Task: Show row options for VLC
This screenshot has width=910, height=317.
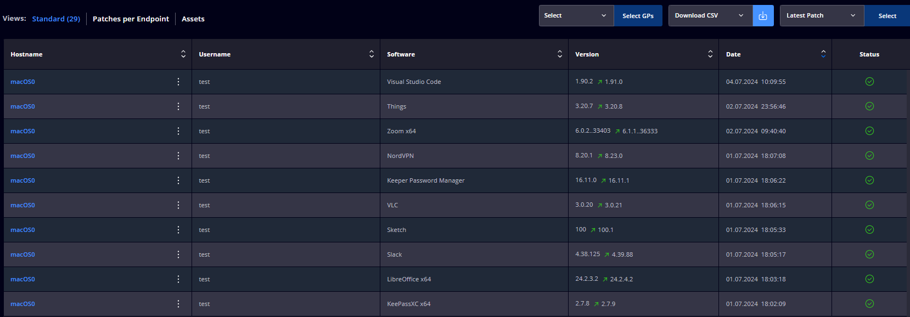Action: click(178, 205)
